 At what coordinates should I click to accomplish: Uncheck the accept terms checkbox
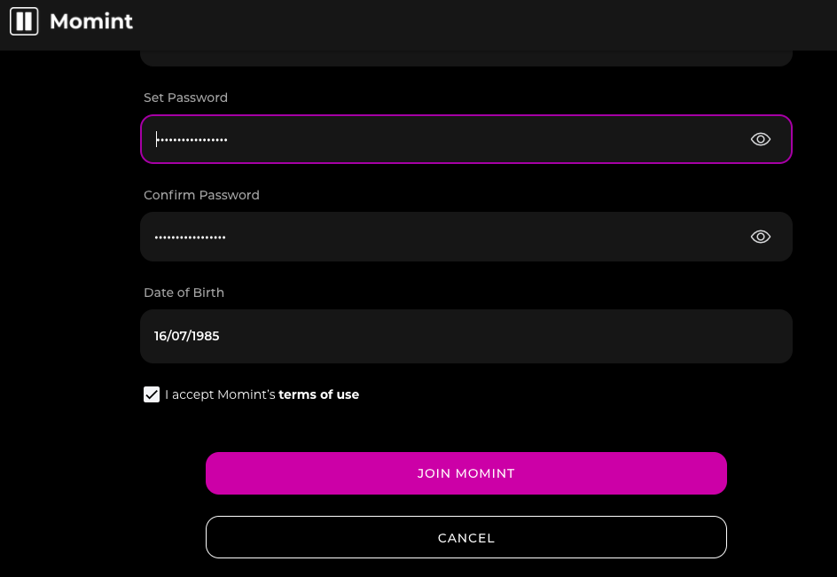152,394
